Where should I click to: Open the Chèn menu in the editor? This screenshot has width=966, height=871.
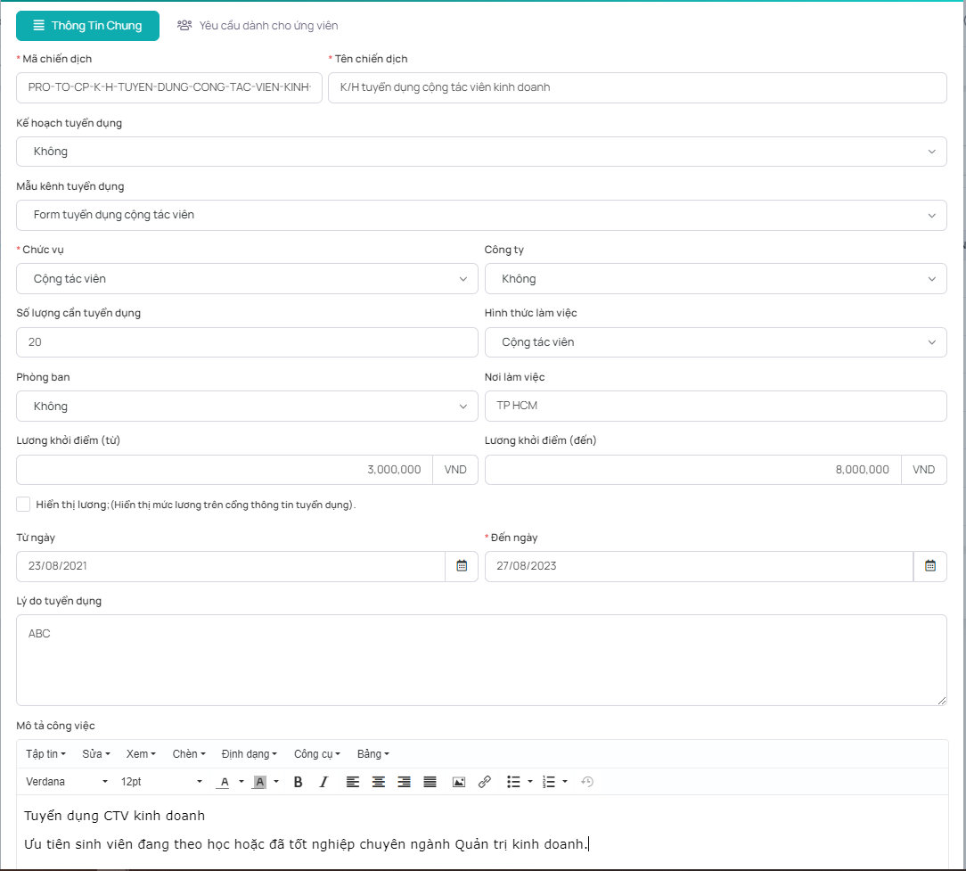click(x=189, y=754)
